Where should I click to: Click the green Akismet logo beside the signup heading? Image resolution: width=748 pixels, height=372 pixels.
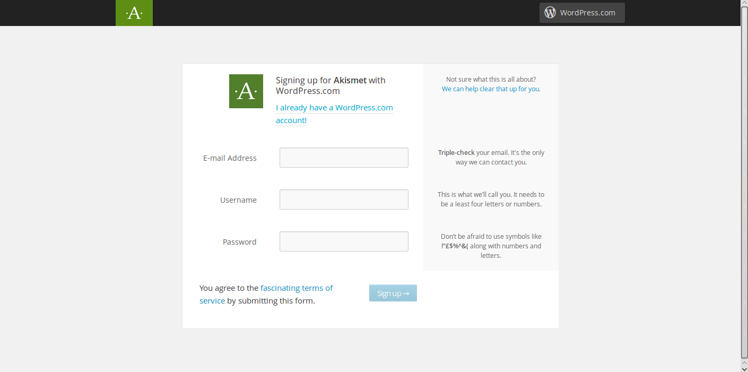coord(246,91)
